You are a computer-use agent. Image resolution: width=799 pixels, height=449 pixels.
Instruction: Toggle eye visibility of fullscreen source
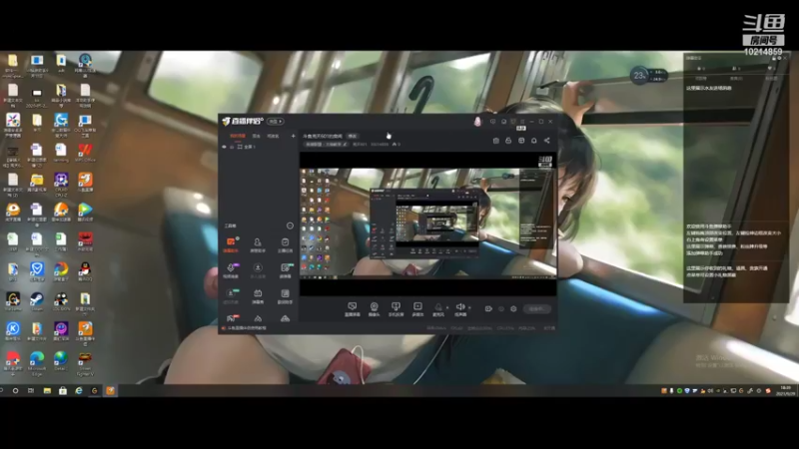224,147
